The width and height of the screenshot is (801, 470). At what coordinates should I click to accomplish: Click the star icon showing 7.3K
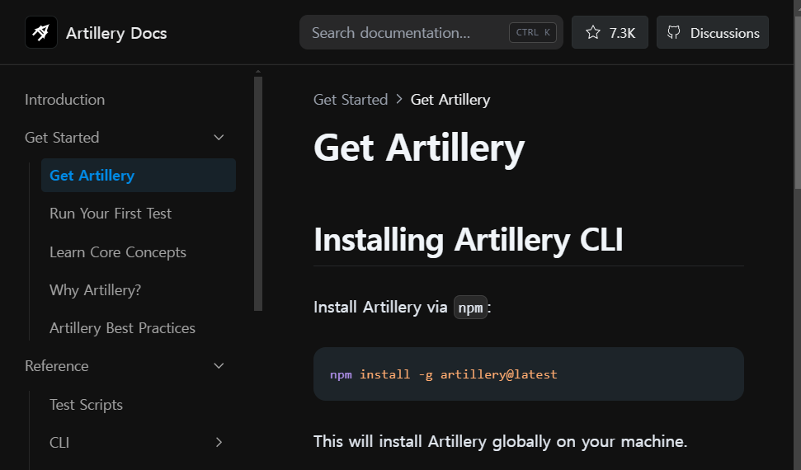(x=592, y=33)
